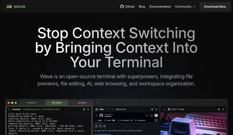Open the Github link in the navbar

(x=127, y=6)
